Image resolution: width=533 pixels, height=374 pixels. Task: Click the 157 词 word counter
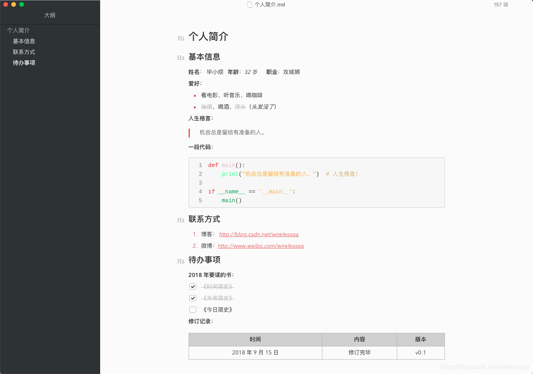tap(501, 4)
